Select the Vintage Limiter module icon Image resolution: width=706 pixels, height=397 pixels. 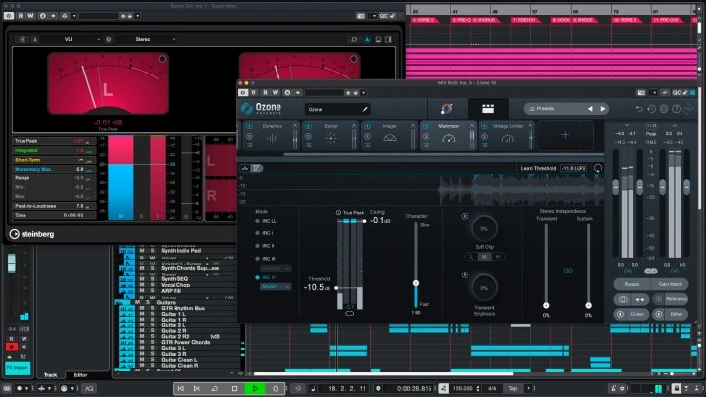click(x=508, y=138)
